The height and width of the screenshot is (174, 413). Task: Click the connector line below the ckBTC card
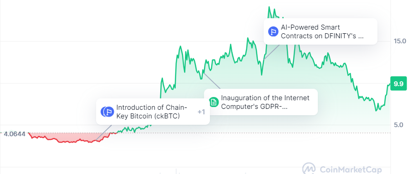(x=104, y=133)
